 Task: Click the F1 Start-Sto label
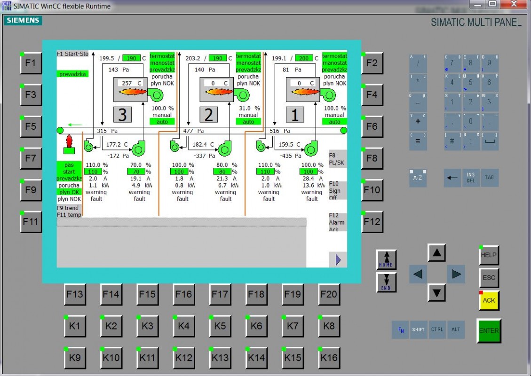pyautogui.click(x=72, y=54)
